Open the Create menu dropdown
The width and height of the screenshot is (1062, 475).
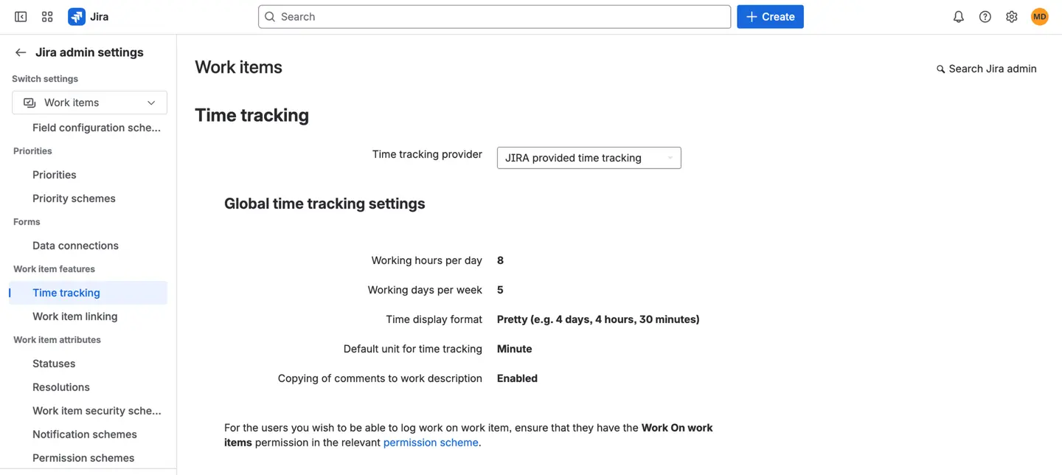tap(770, 16)
